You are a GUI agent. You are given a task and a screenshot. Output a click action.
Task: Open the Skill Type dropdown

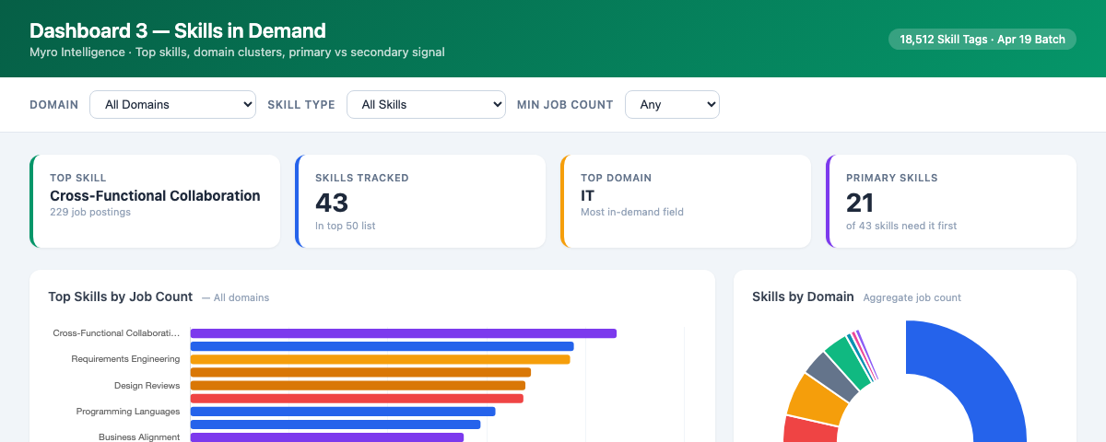pos(426,105)
